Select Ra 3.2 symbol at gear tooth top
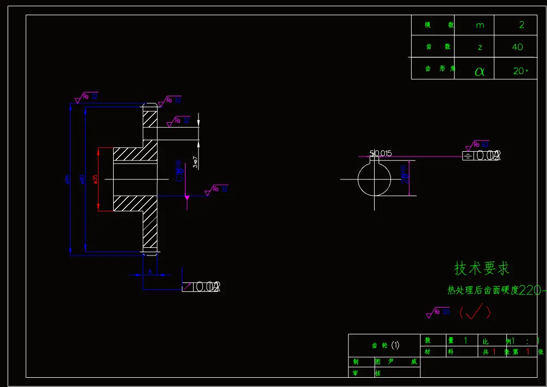 point(170,101)
